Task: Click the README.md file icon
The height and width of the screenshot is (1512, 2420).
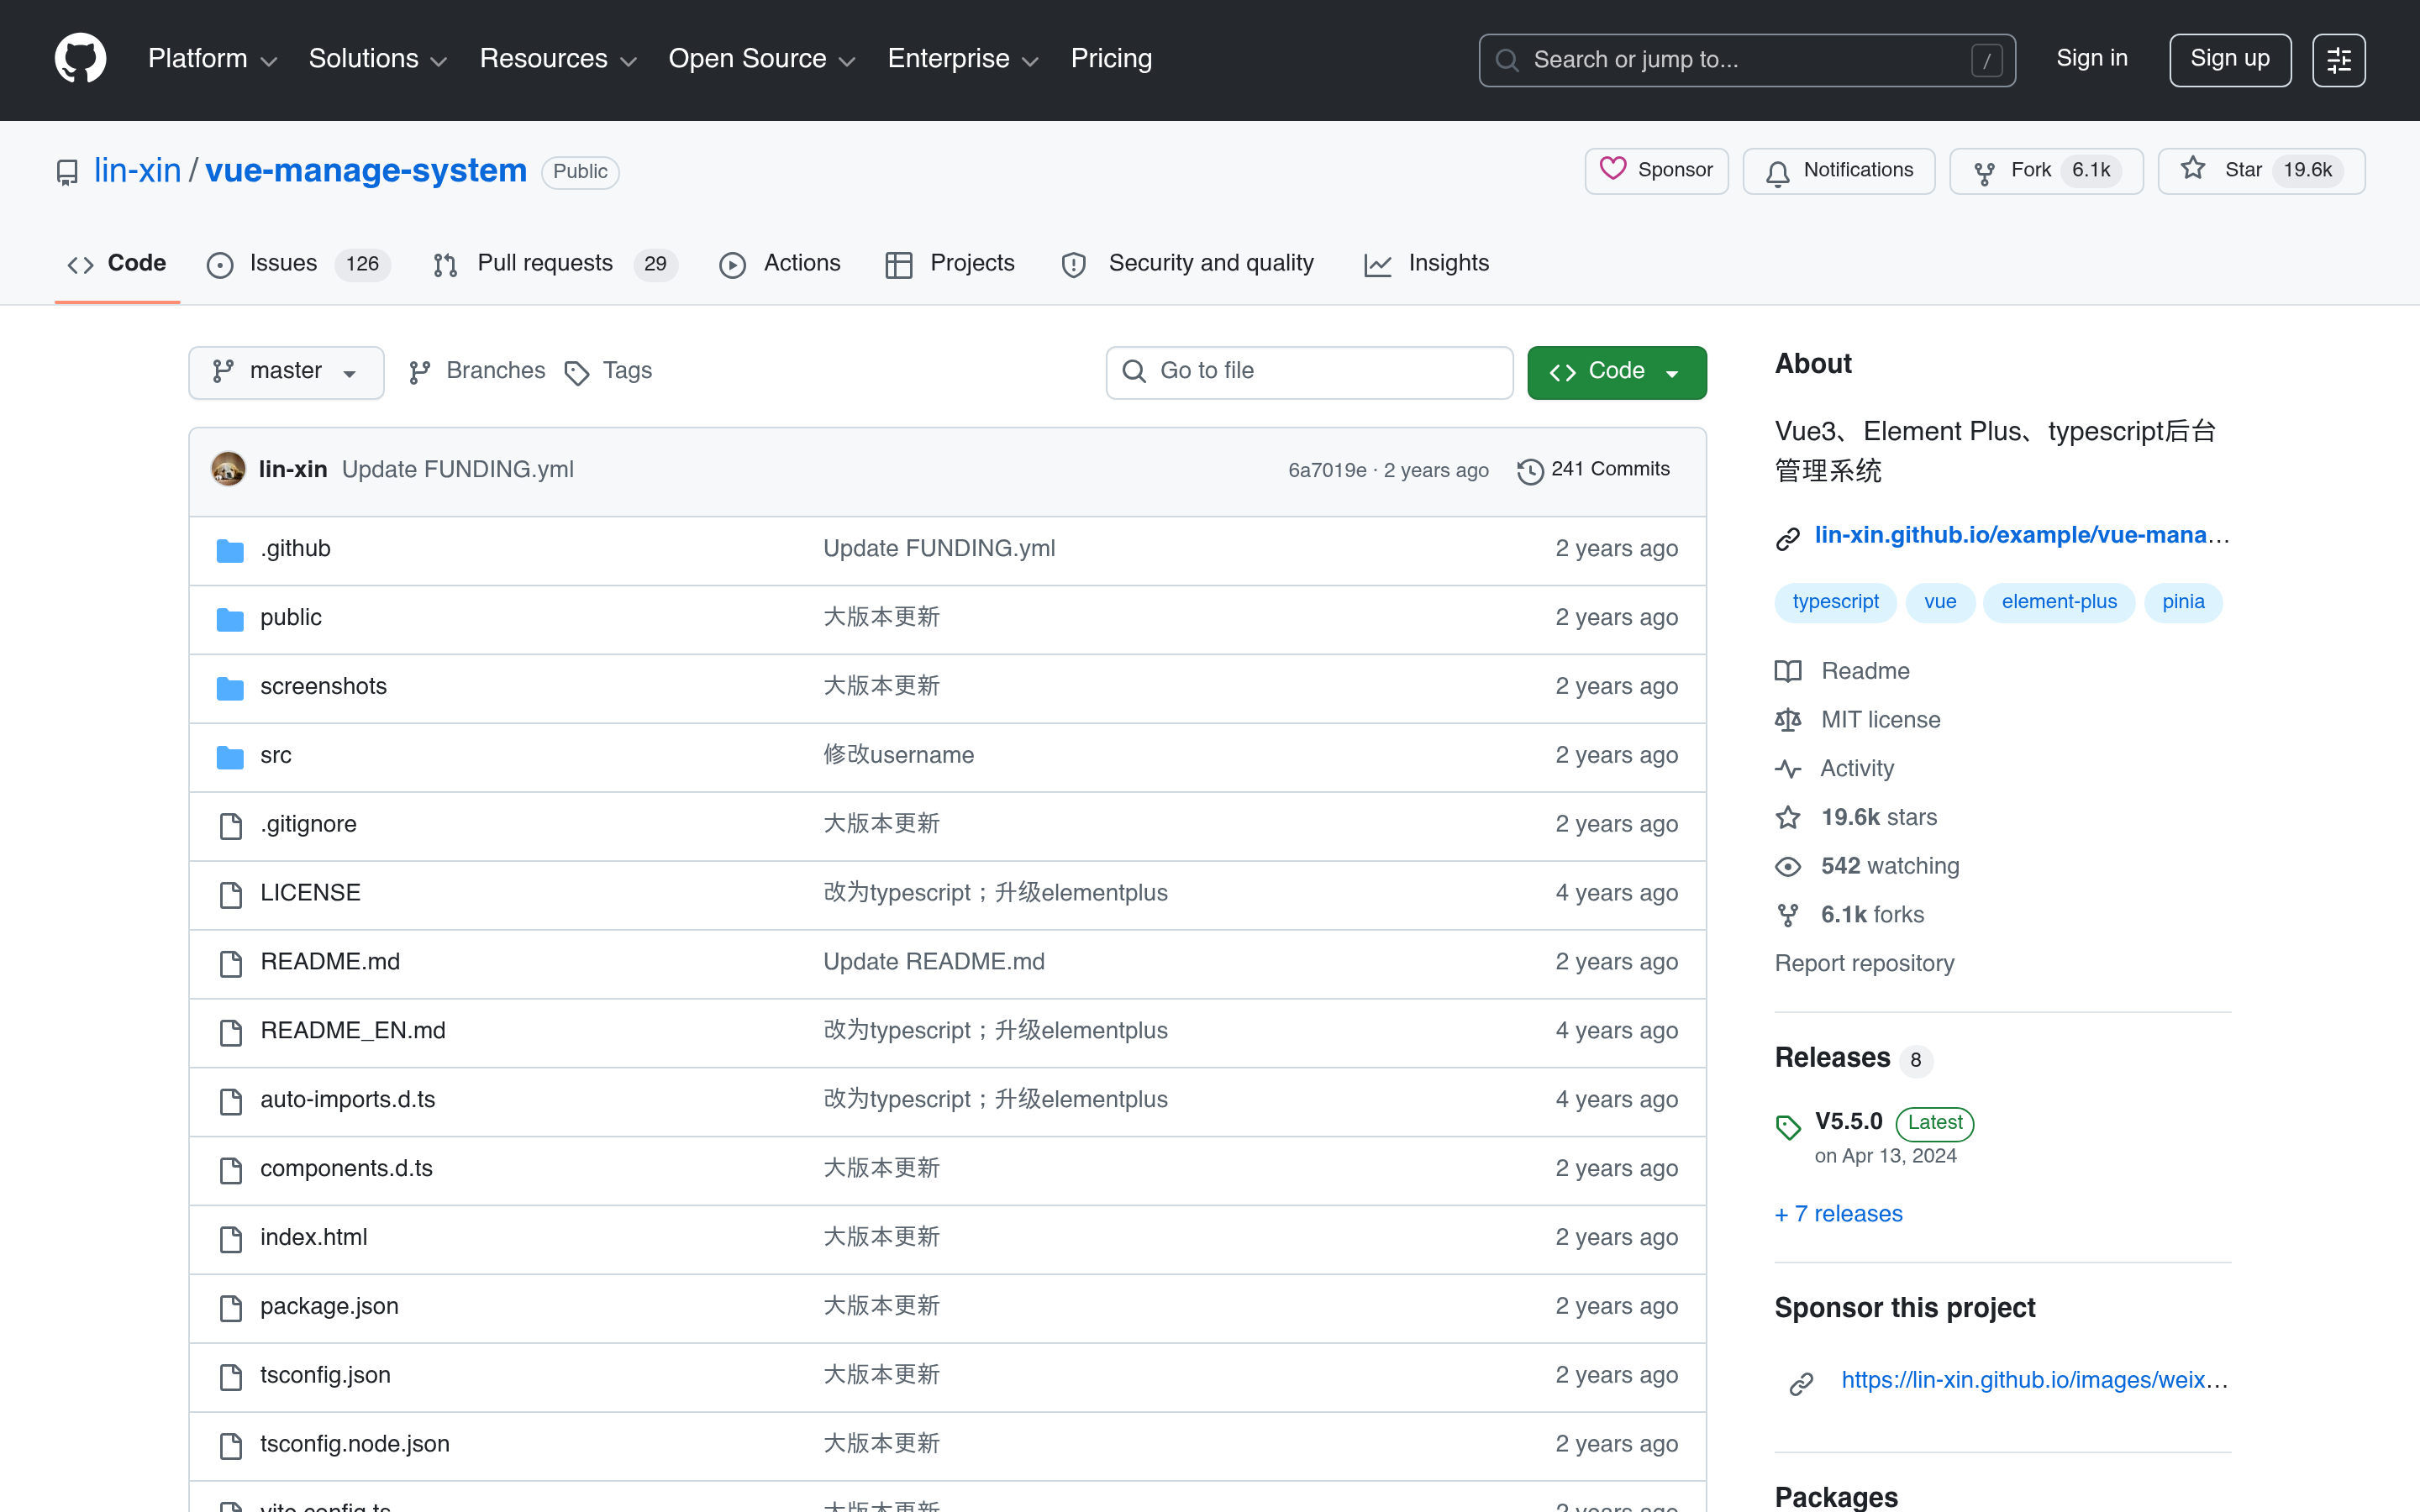Action: (x=231, y=963)
